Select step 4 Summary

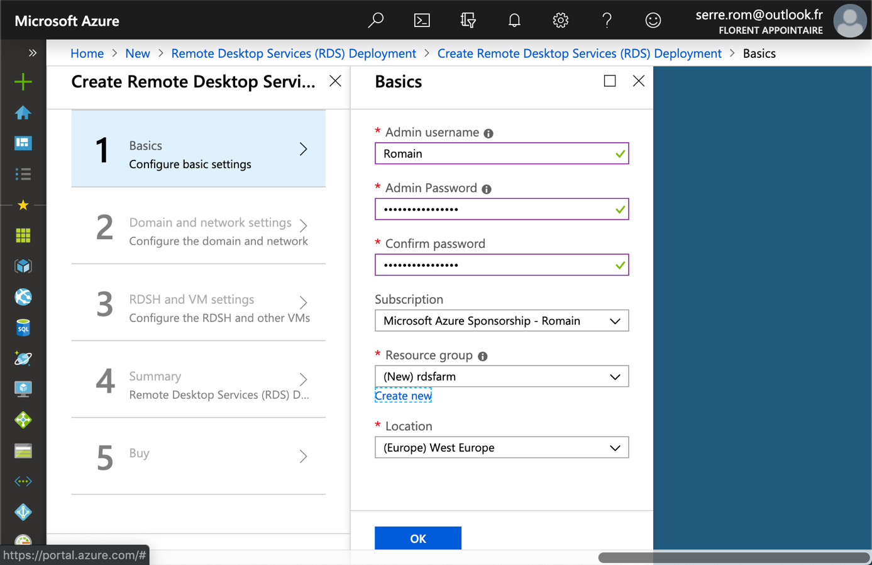[x=199, y=380]
